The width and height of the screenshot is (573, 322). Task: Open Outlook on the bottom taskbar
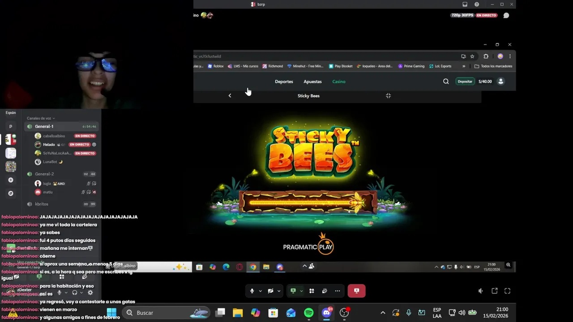291,313
